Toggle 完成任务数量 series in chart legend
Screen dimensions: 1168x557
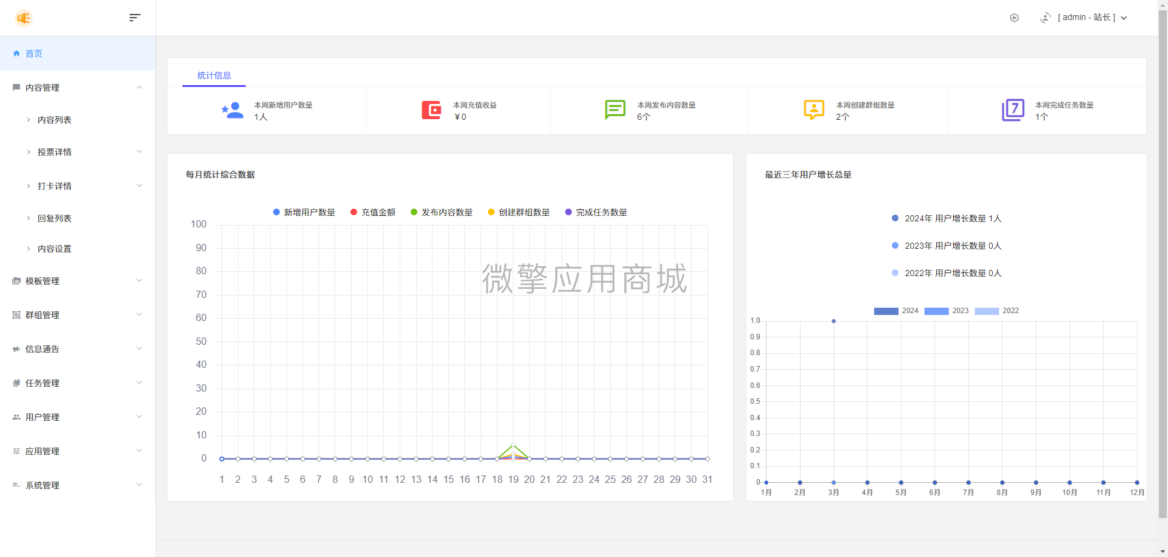[596, 212]
